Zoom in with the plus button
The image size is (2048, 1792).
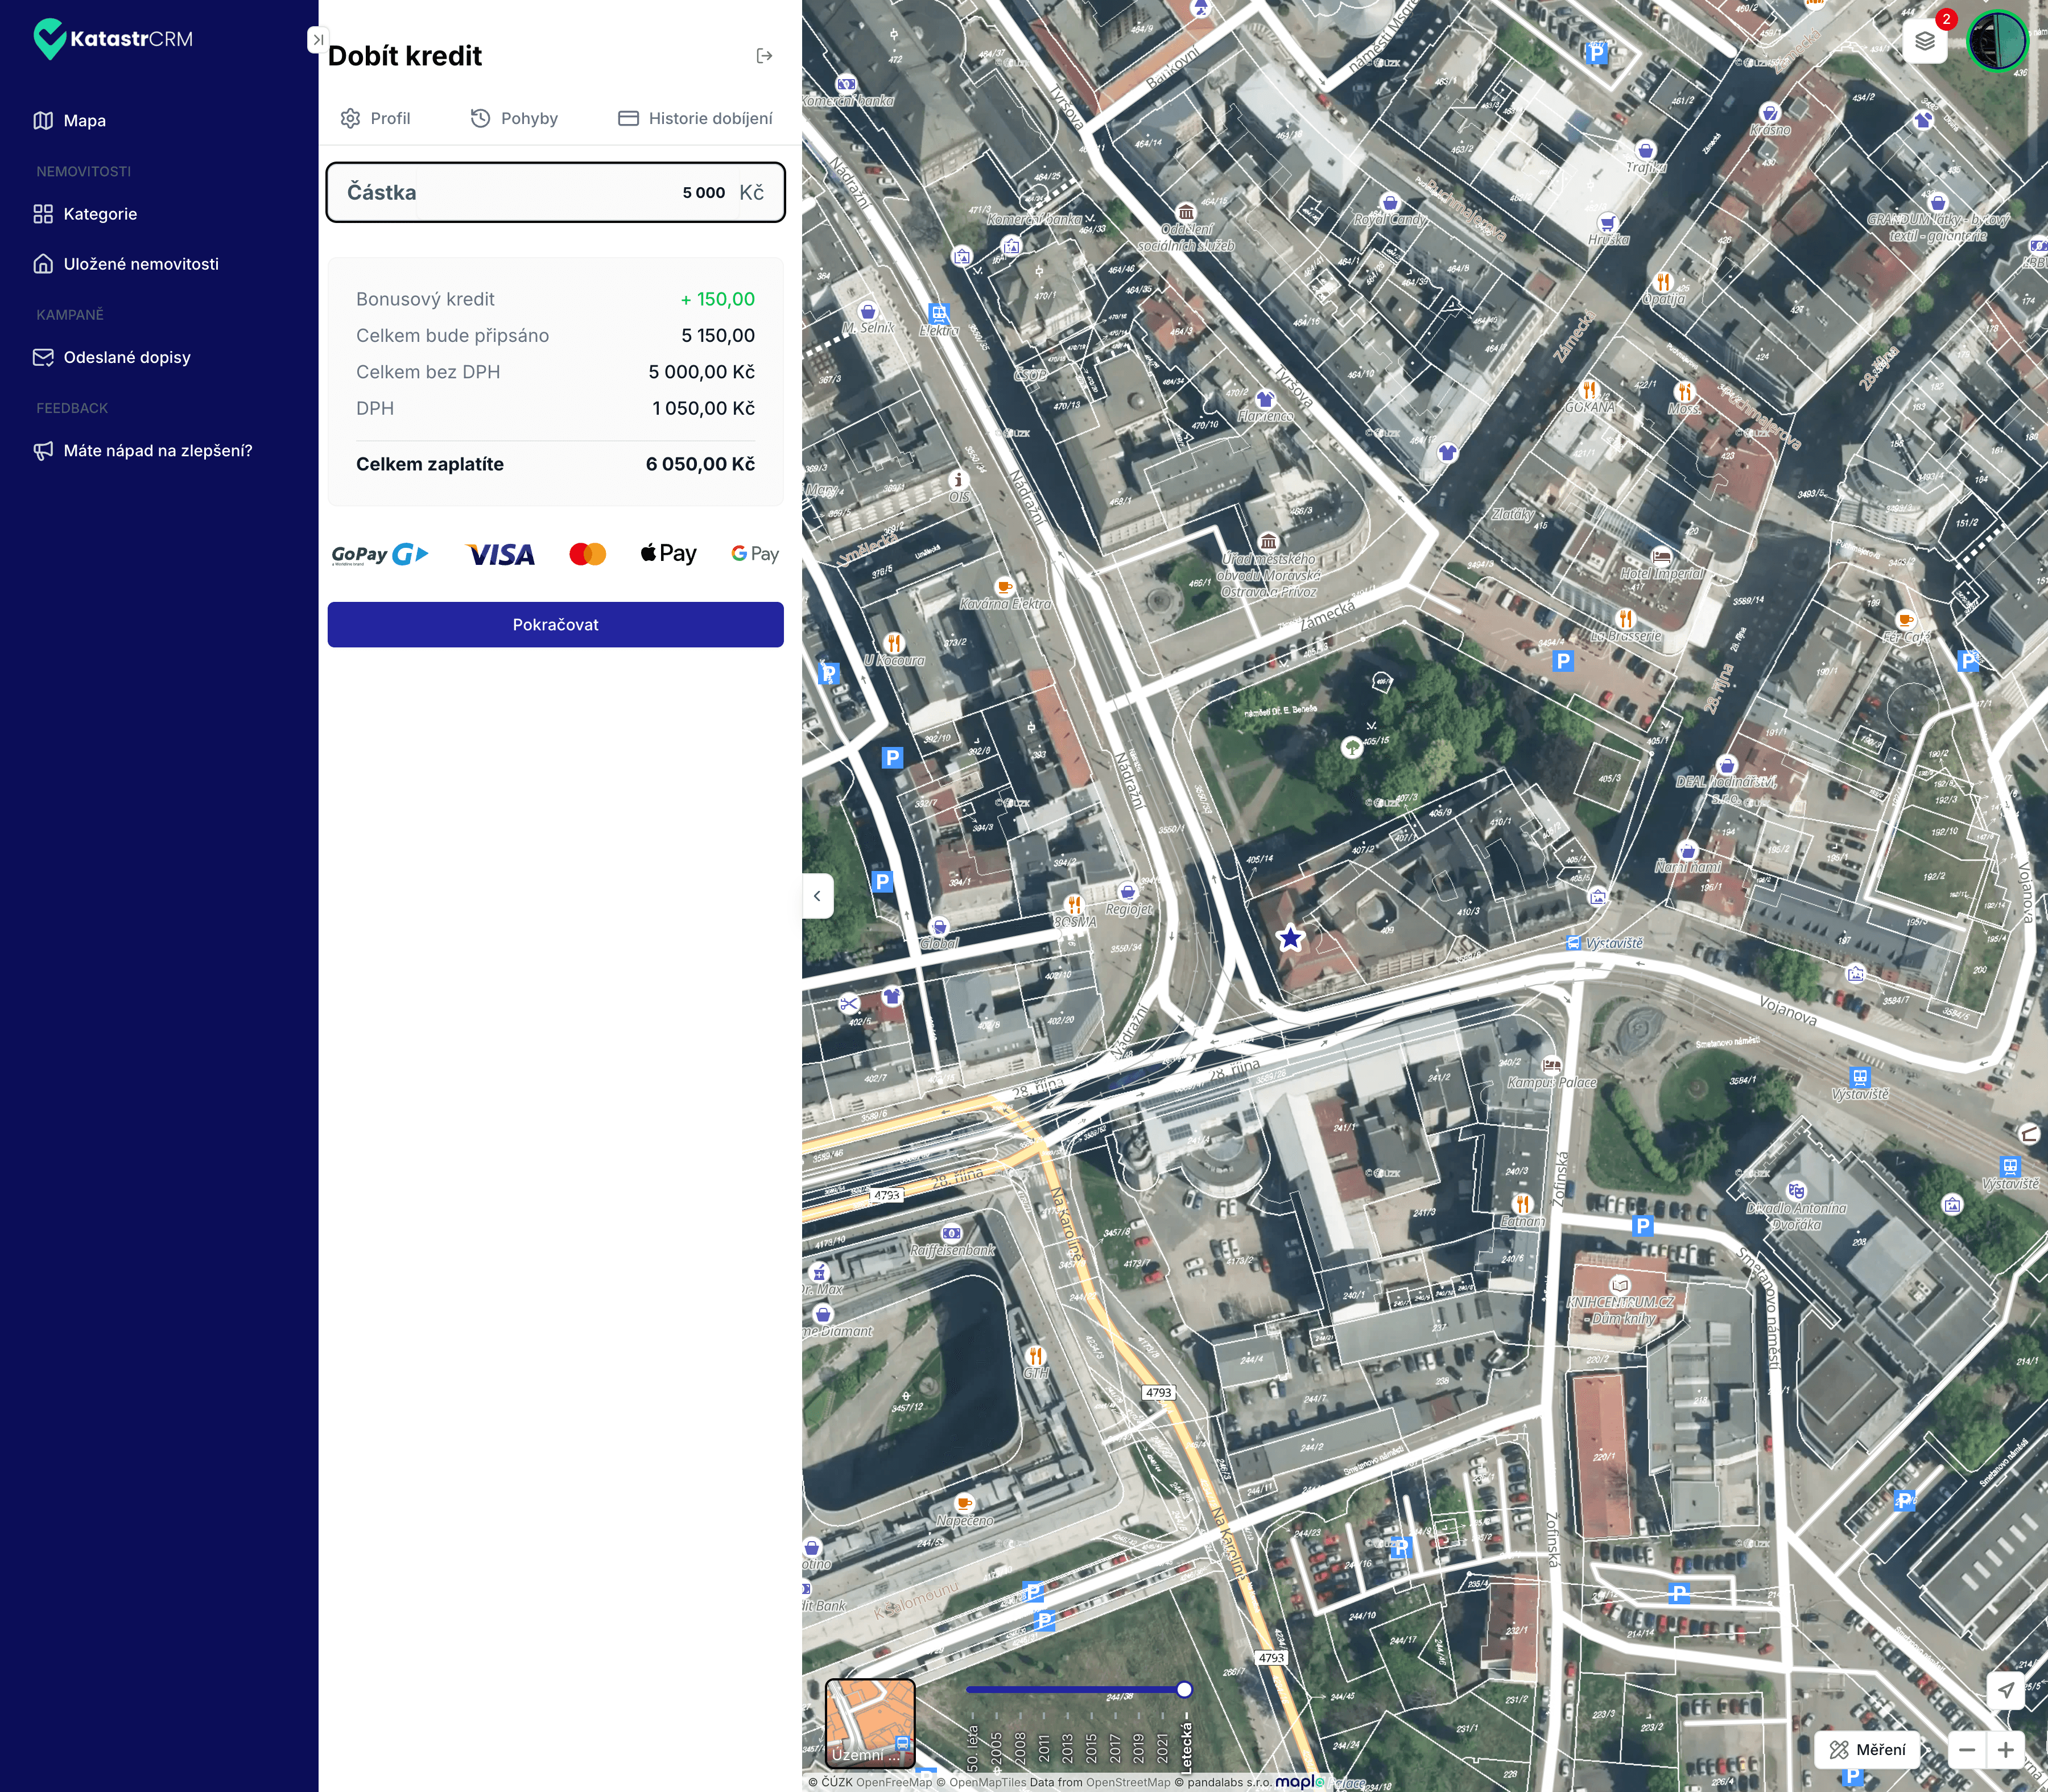pos(2005,1750)
